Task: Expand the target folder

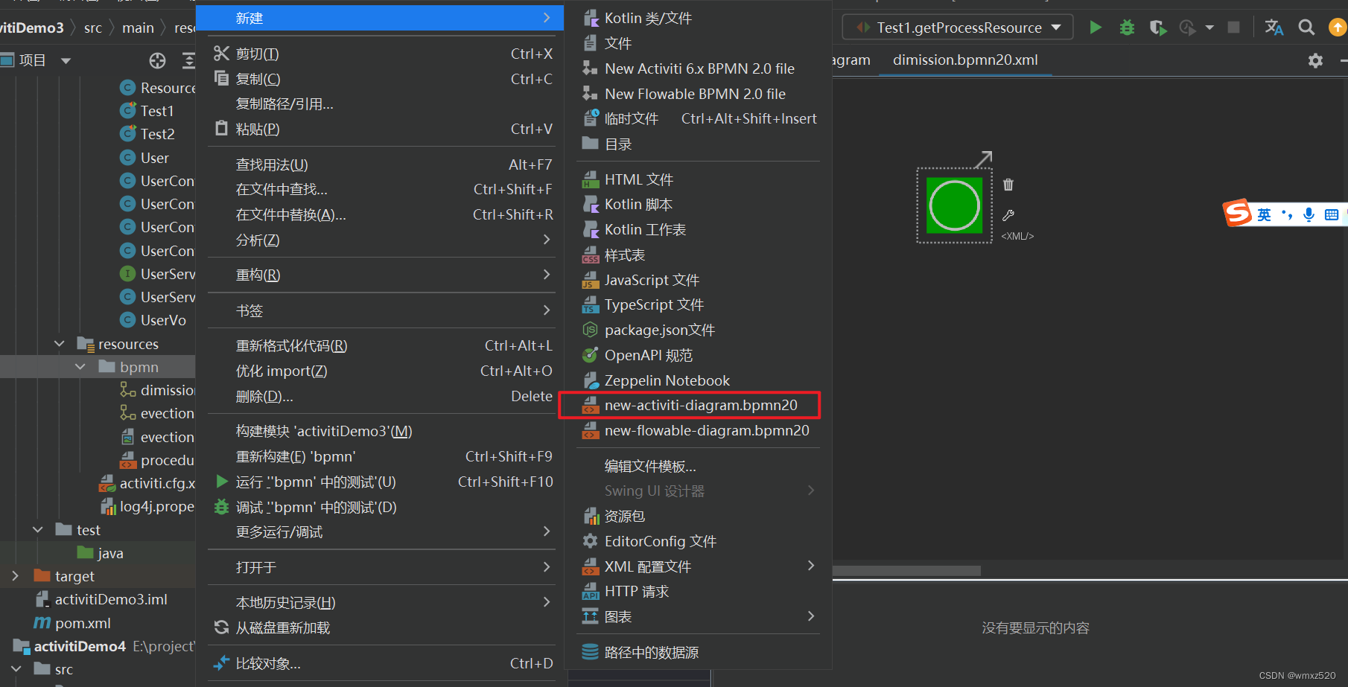Action: pos(15,576)
